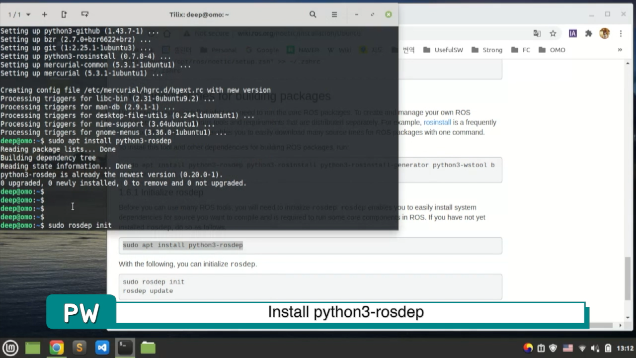The width and height of the screenshot is (636, 358).
Task: Open the Chrome profile avatar
Action: point(605,33)
